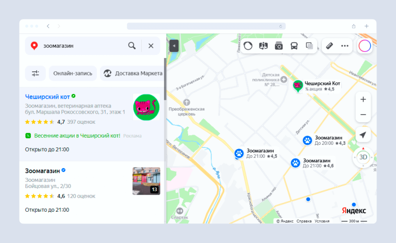The image size is (396, 243).
Task: Open the three-dots more menu
Action: pyautogui.click(x=345, y=46)
